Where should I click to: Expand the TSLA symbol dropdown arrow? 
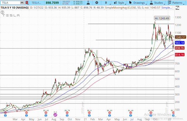(22, 3)
